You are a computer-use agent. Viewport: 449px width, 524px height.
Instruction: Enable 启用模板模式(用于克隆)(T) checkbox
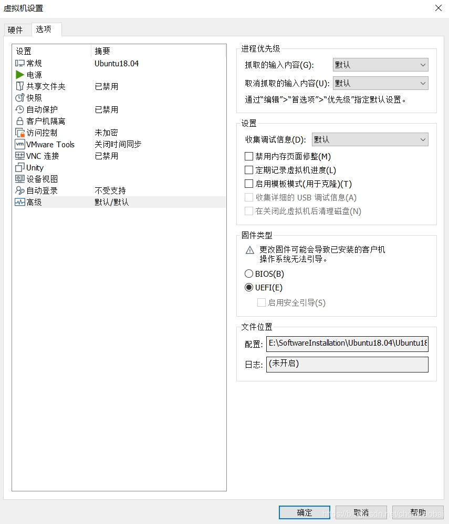click(249, 184)
